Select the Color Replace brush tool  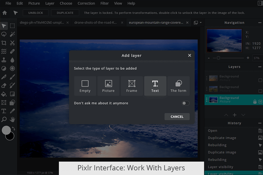tap(12, 85)
